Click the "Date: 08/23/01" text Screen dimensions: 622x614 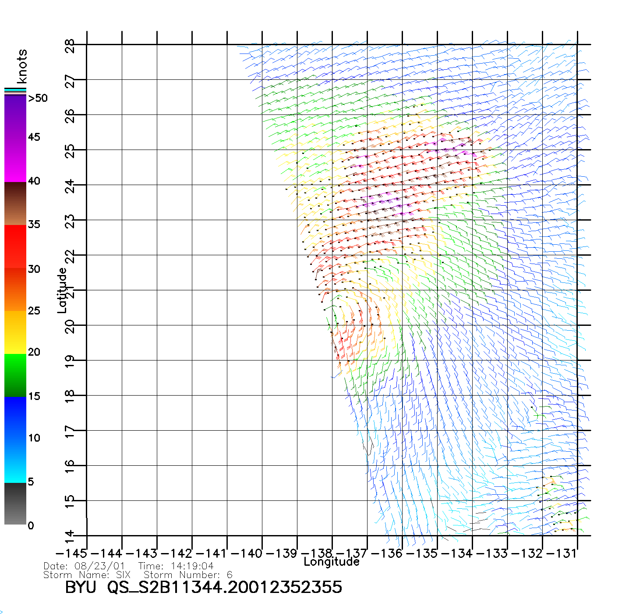tap(84, 566)
